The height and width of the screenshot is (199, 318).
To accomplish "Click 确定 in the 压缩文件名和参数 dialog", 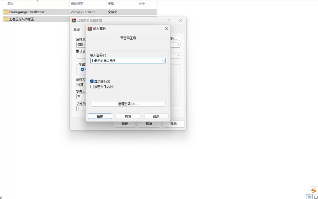I will pos(124,124).
